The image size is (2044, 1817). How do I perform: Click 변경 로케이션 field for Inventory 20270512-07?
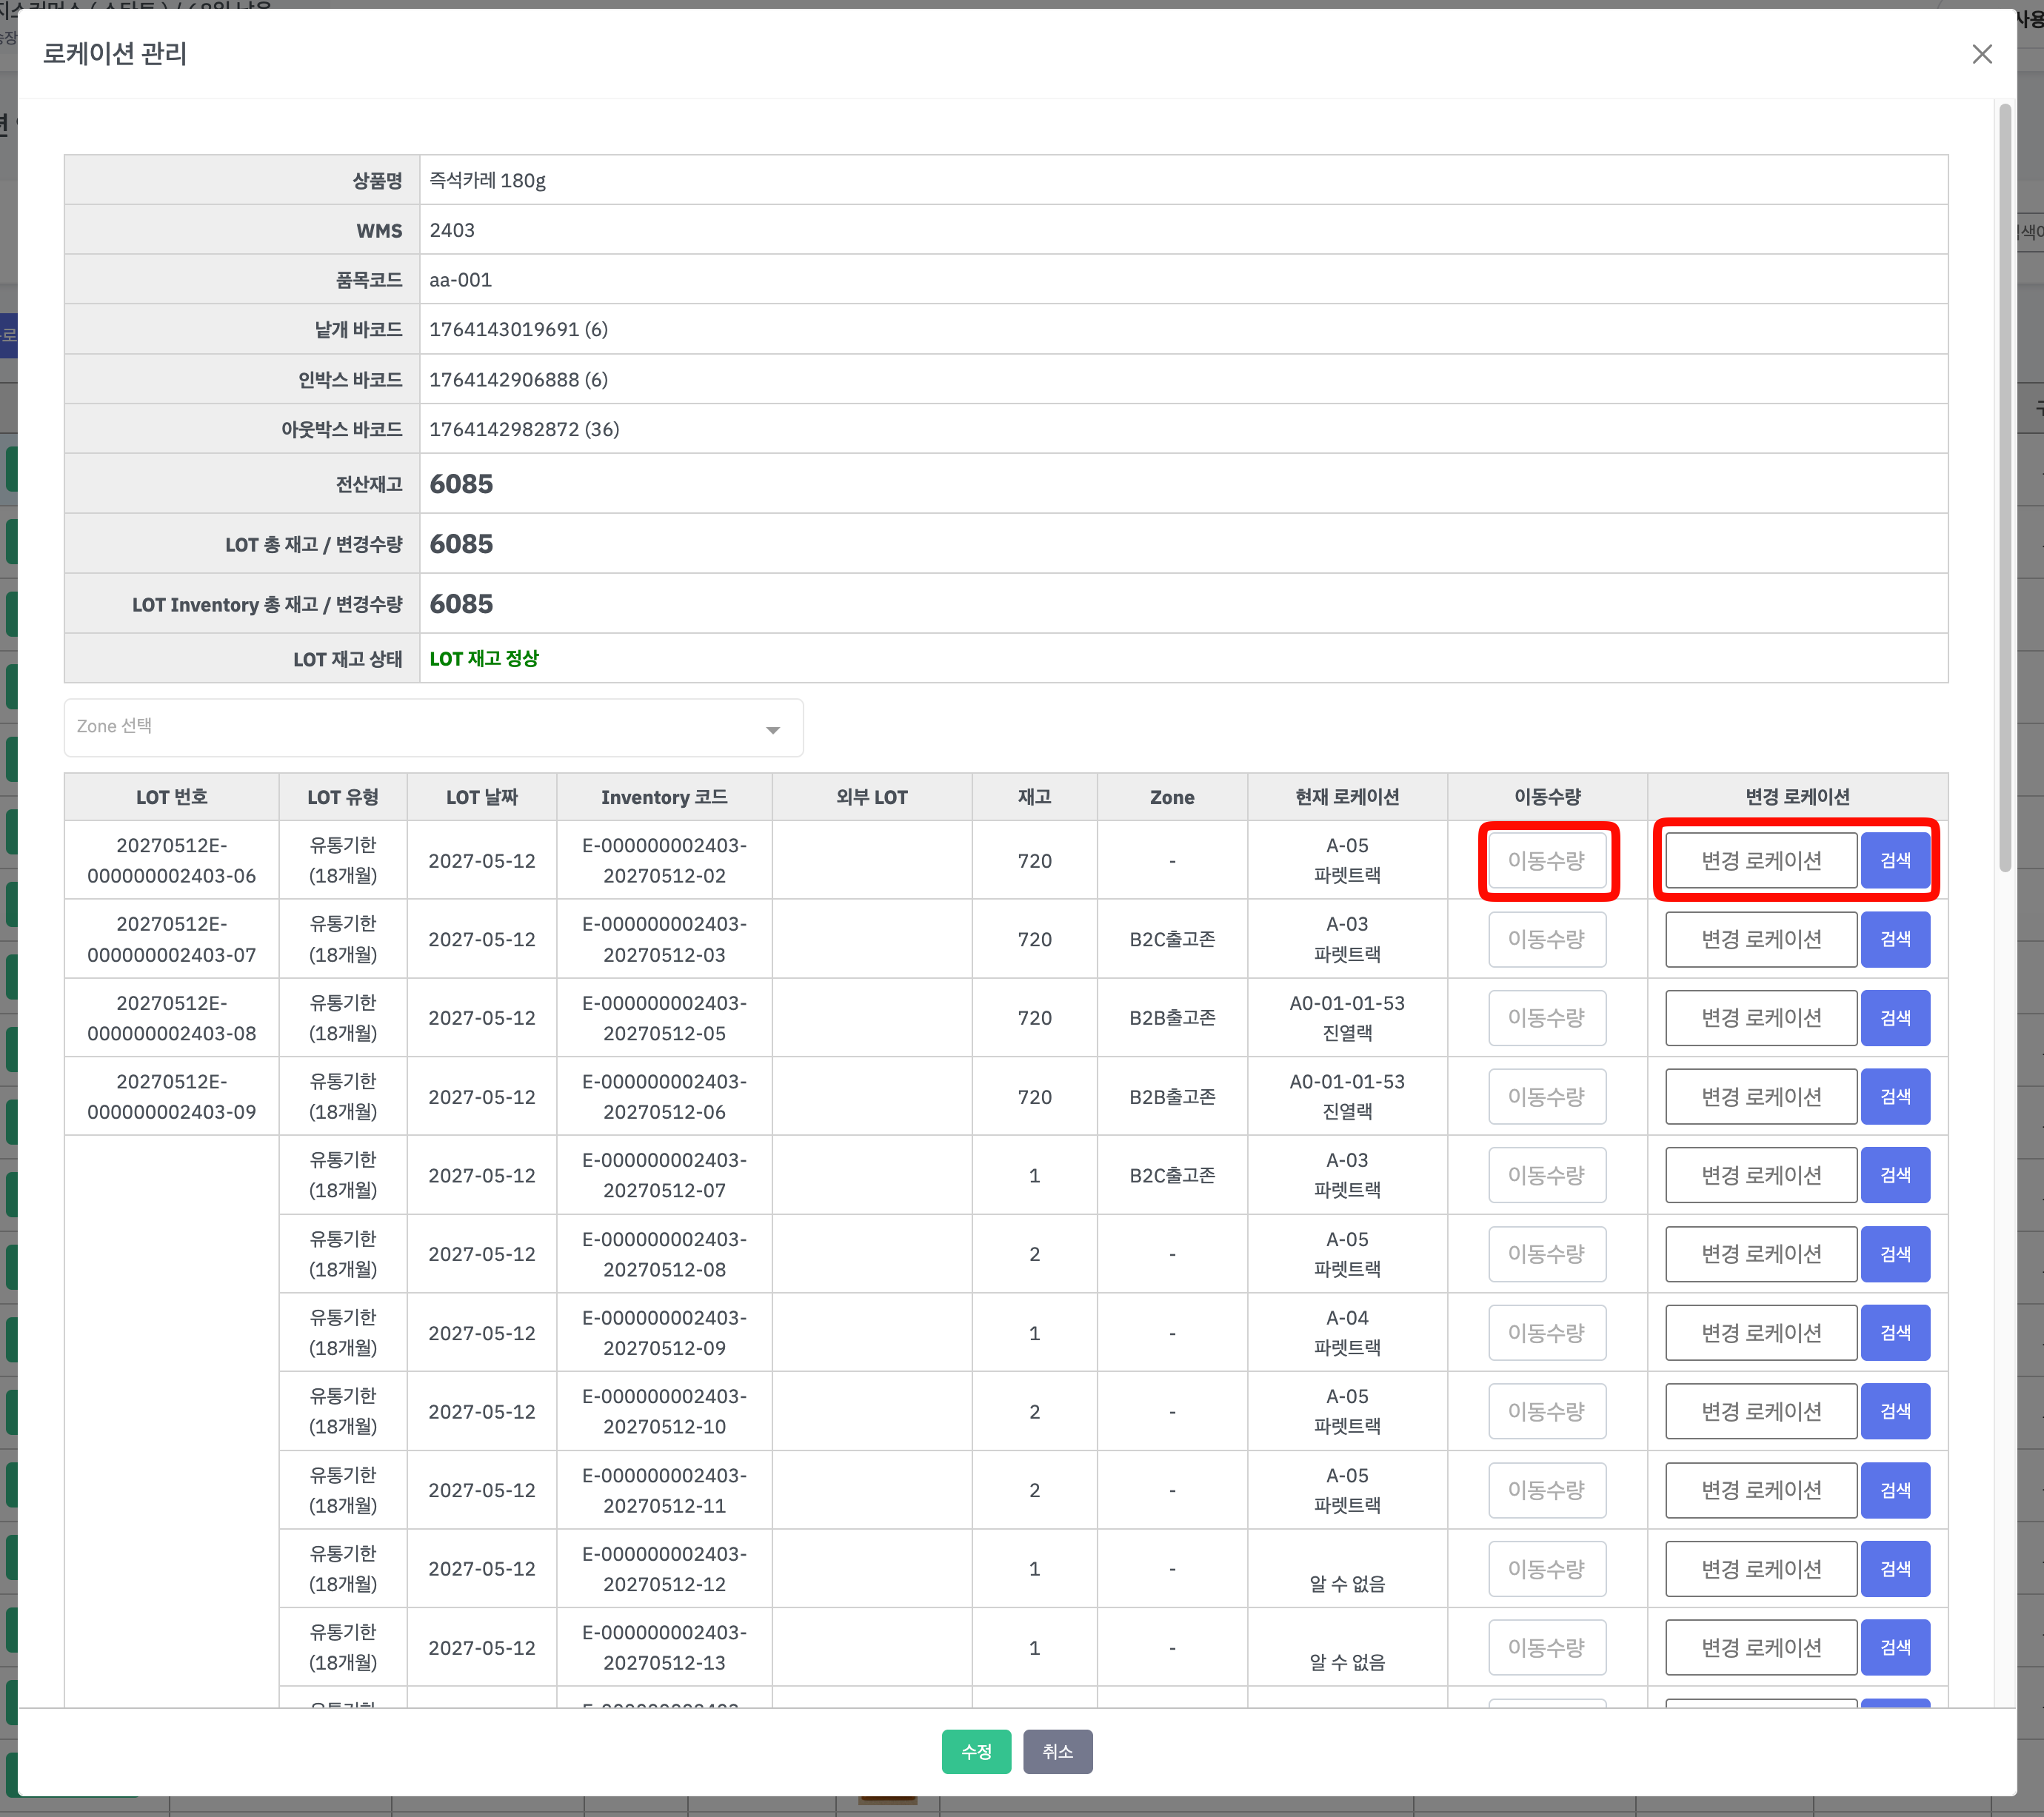click(x=1760, y=1175)
